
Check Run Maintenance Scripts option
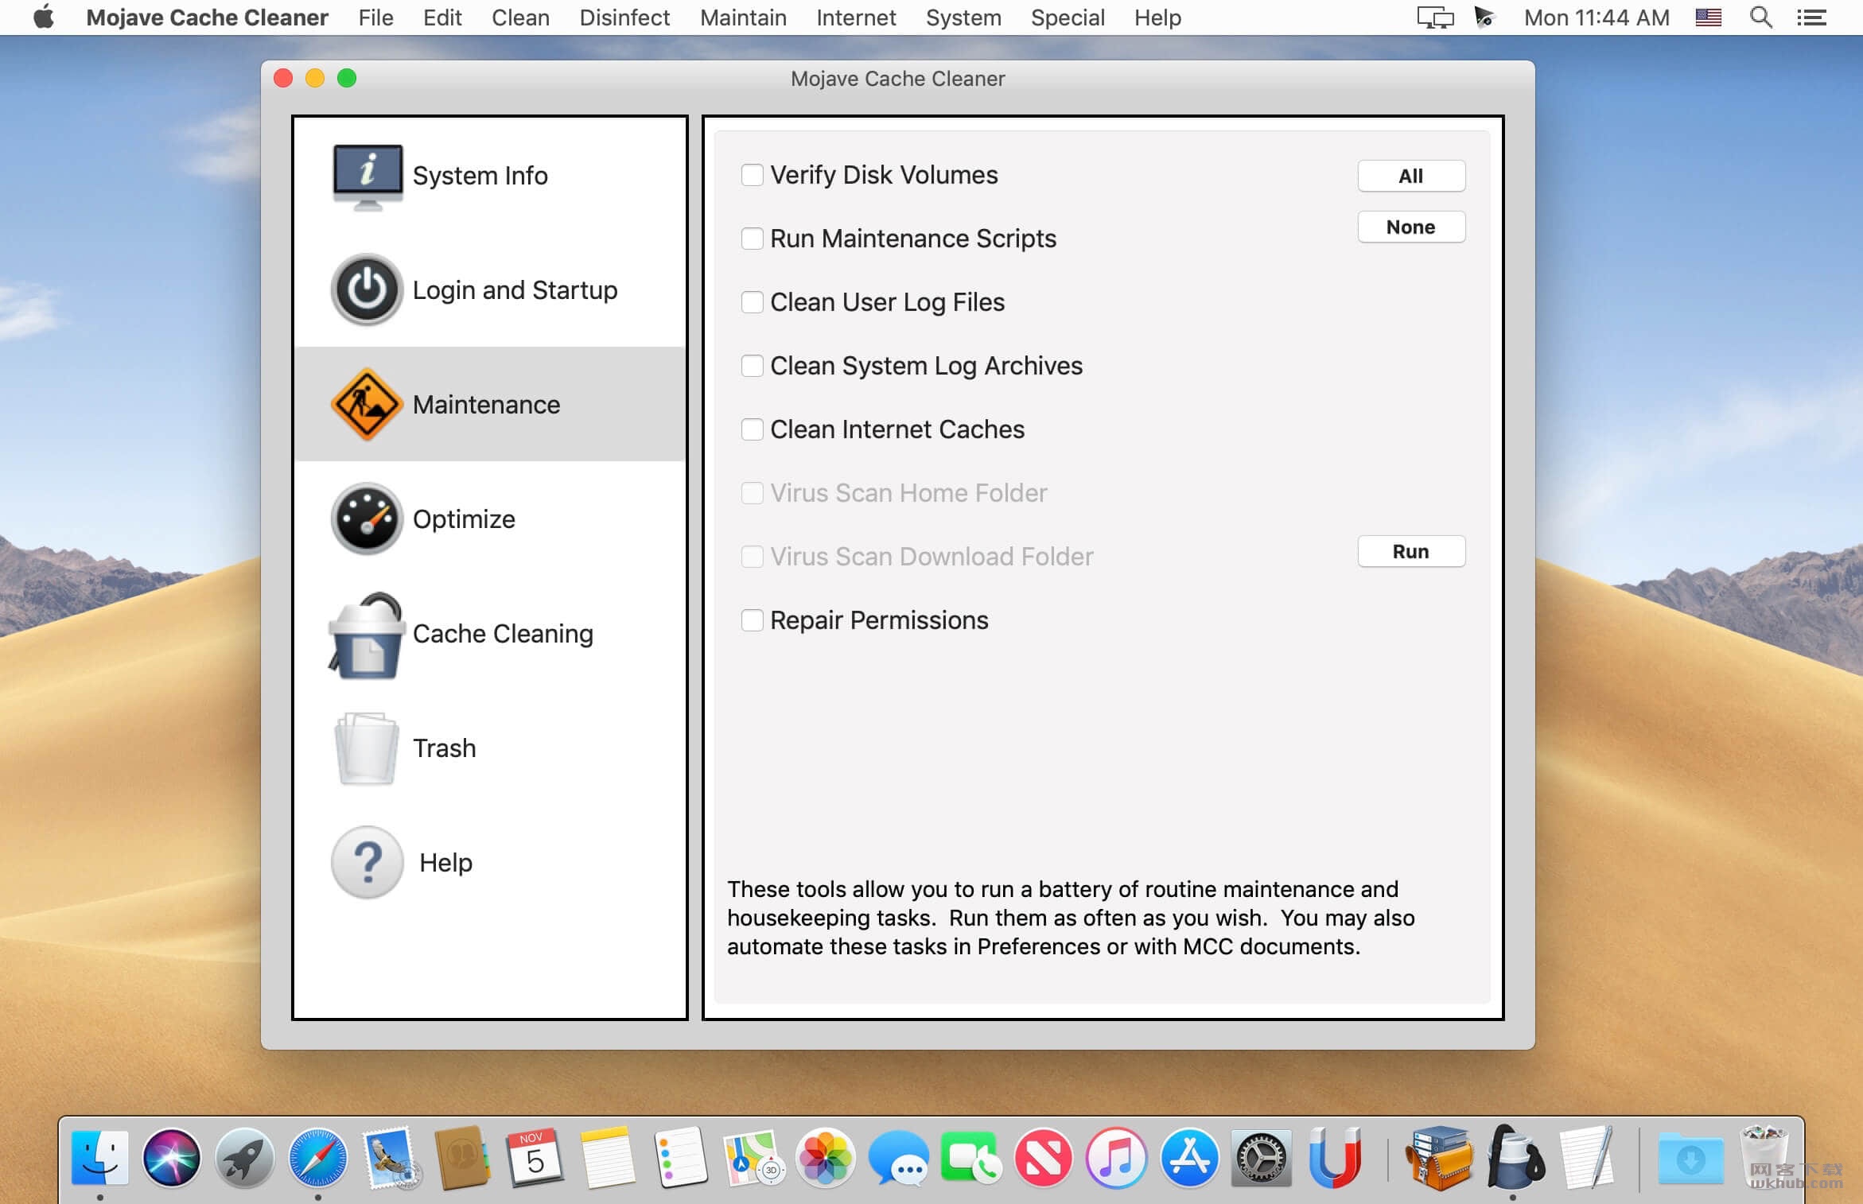[x=752, y=239]
